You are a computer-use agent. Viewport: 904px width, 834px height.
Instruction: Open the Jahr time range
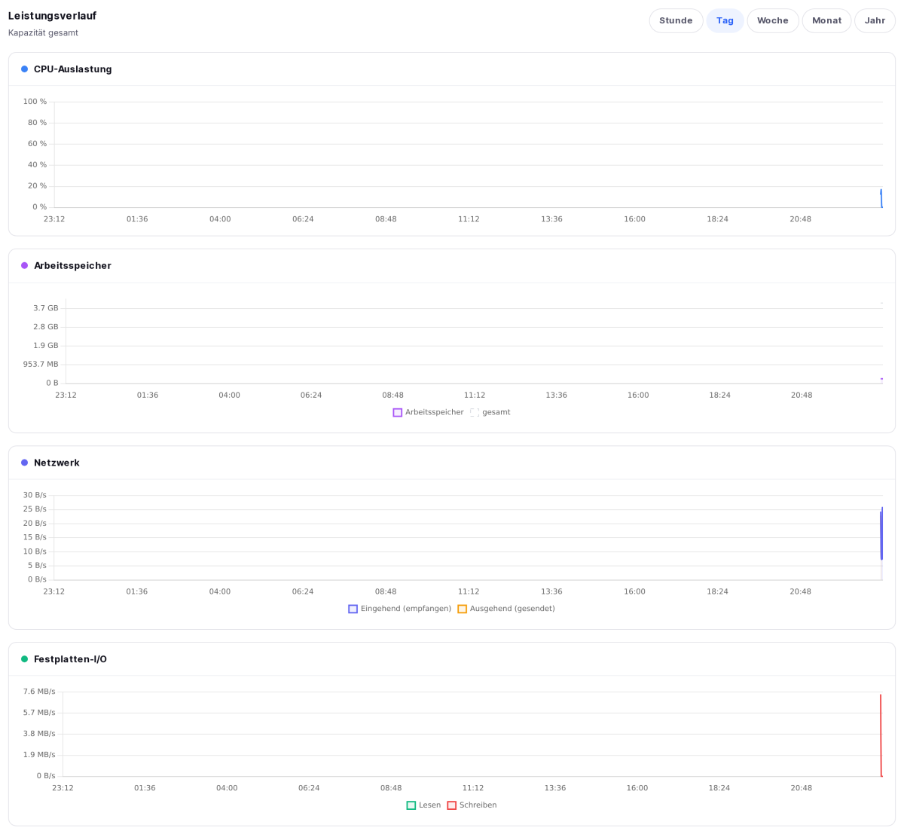[x=875, y=20]
